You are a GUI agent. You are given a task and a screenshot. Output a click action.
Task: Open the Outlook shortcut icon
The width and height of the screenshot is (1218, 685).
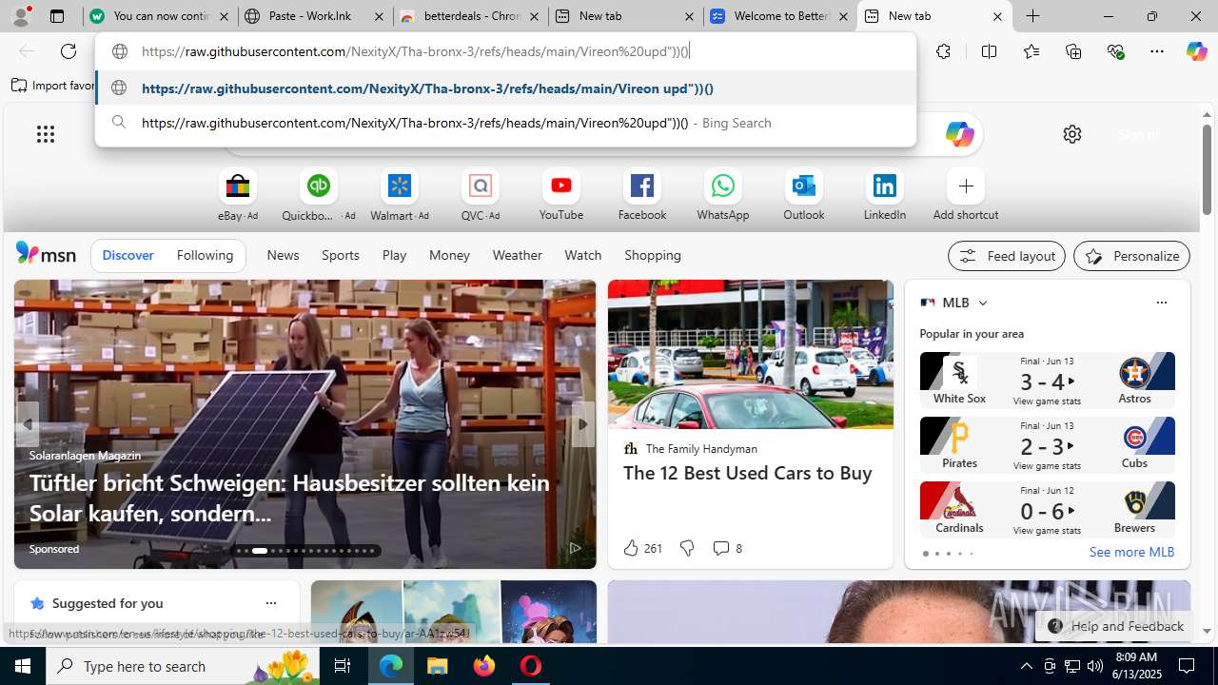803,186
